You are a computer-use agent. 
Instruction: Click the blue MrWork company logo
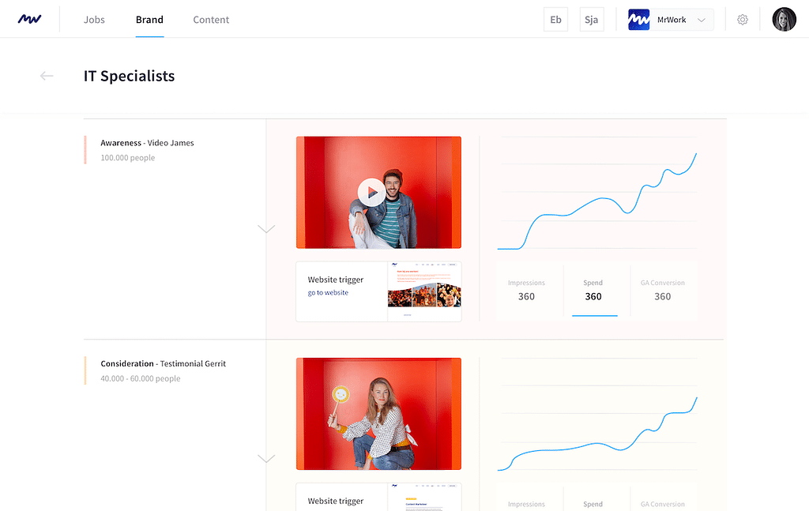(x=638, y=20)
